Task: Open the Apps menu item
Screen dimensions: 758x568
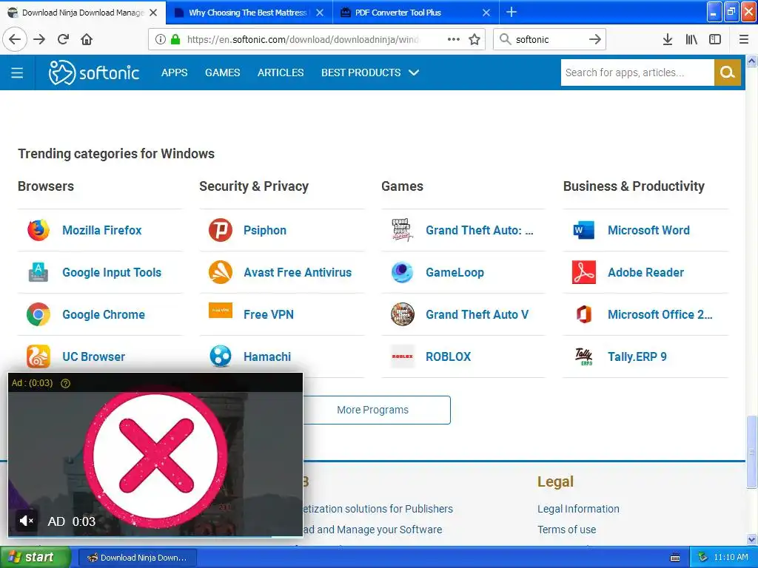Action: click(x=175, y=72)
